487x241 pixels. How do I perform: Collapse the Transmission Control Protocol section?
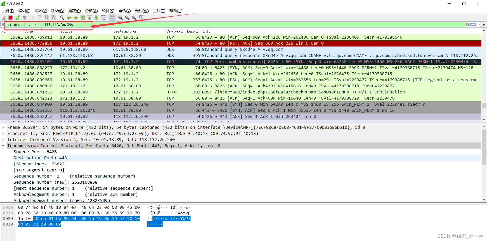pyautogui.click(x=3, y=146)
